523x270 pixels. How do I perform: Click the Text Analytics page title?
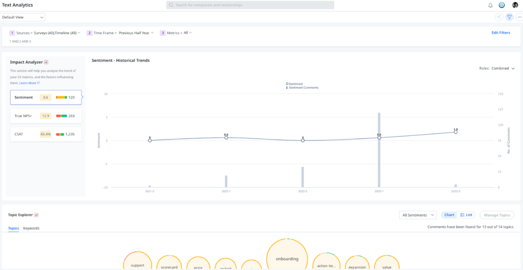coord(17,5)
